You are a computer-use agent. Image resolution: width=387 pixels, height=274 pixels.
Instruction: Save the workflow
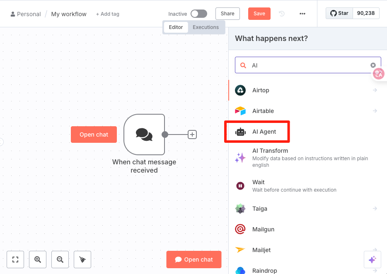coord(259,14)
